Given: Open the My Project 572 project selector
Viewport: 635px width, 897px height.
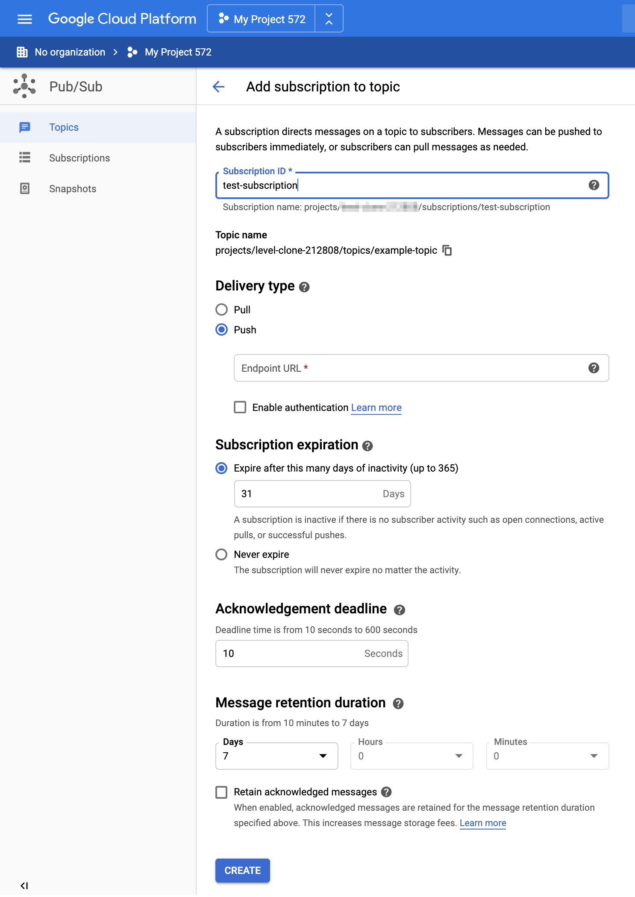Looking at the screenshot, I should (x=261, y=19).
